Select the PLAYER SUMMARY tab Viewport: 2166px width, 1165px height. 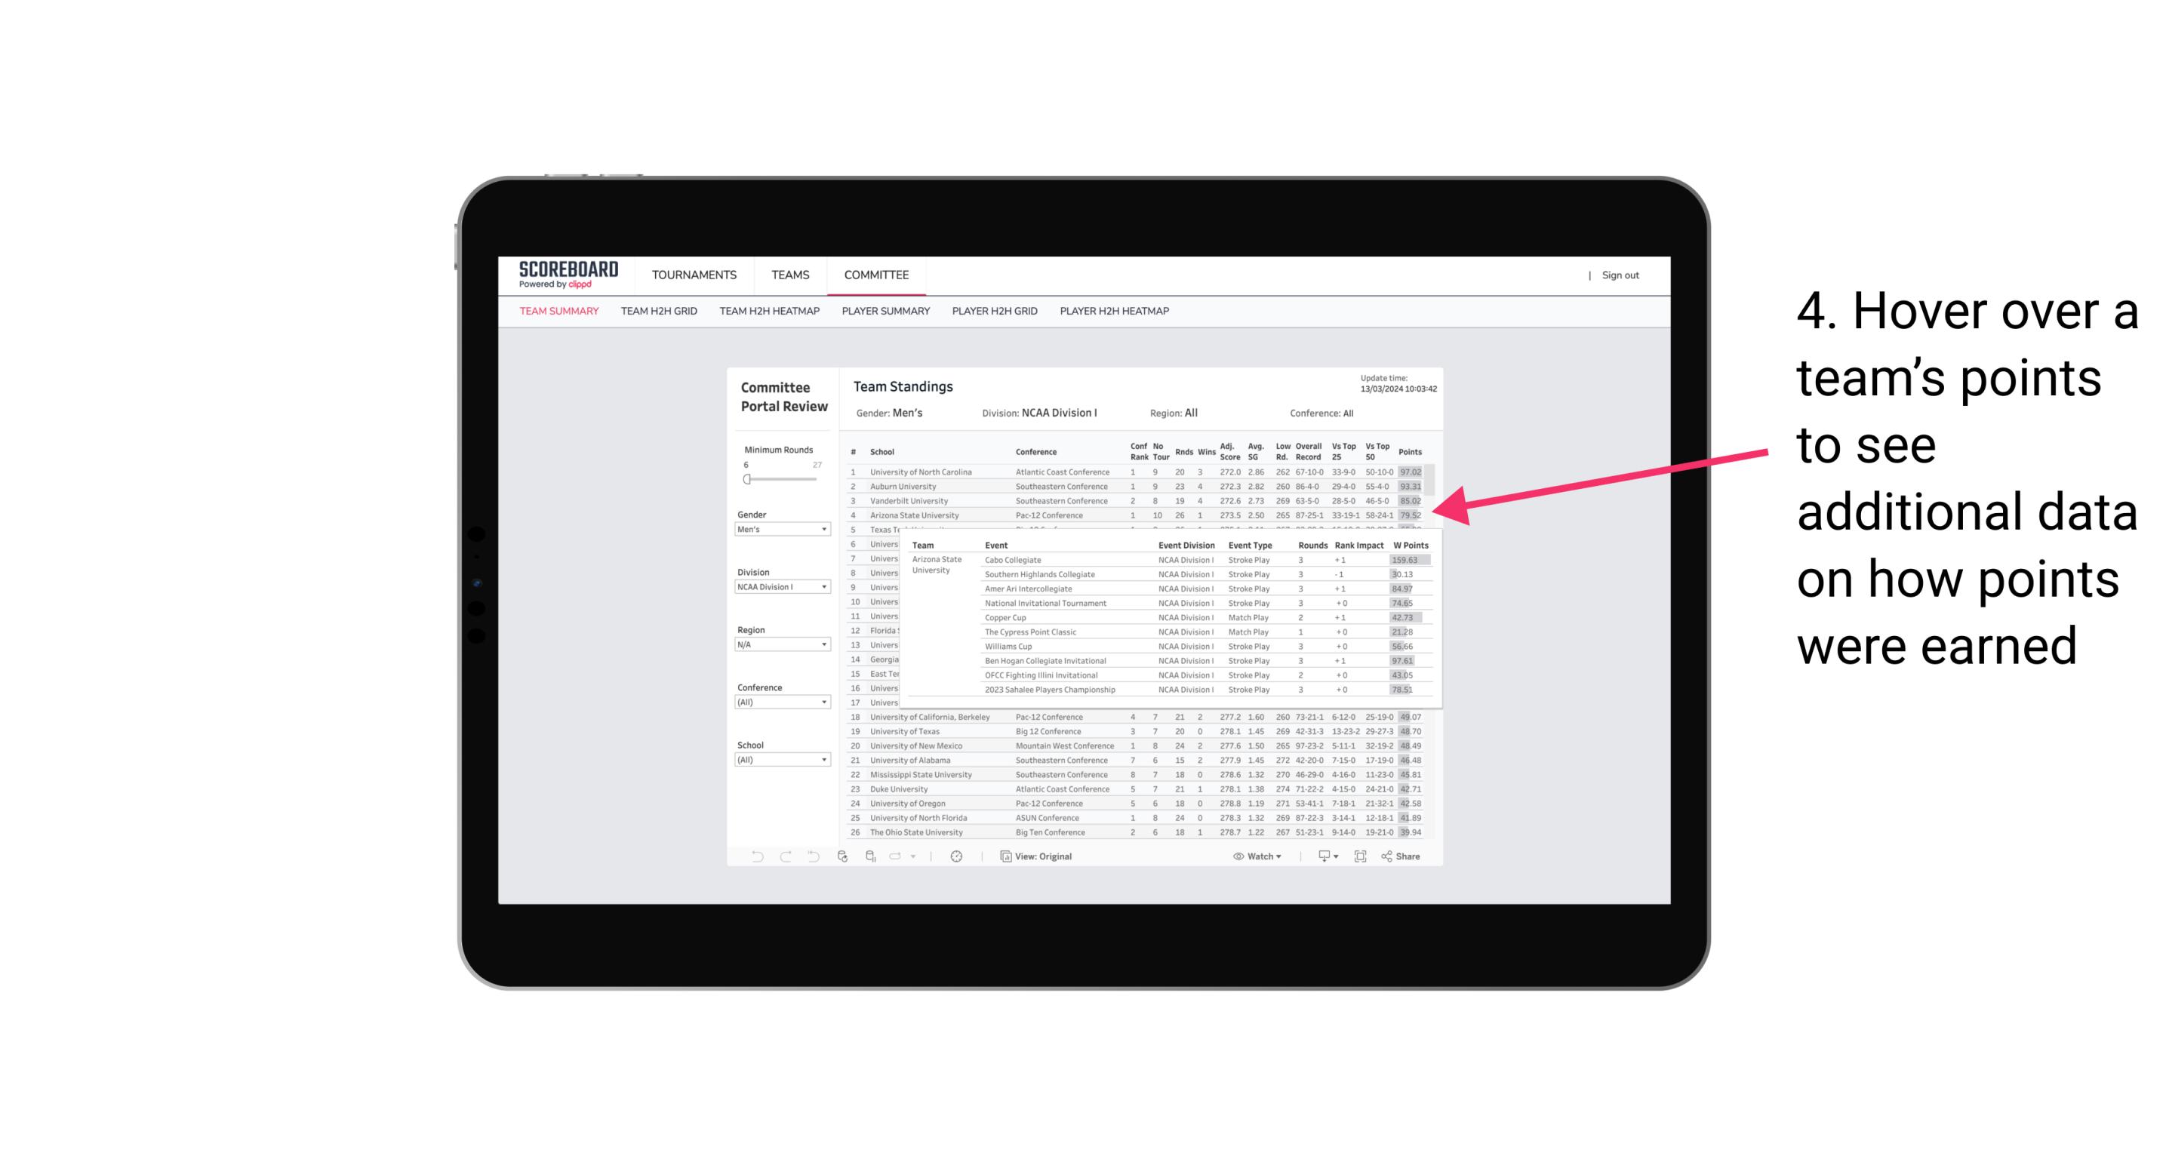tap(884, 312)
